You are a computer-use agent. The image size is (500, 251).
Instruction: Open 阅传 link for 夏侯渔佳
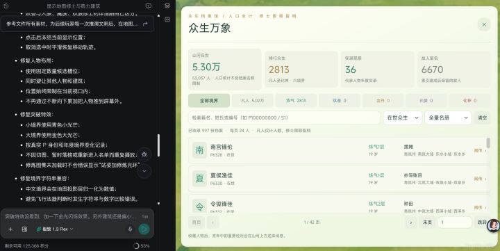pyautogui.click(x=480, y=179)
